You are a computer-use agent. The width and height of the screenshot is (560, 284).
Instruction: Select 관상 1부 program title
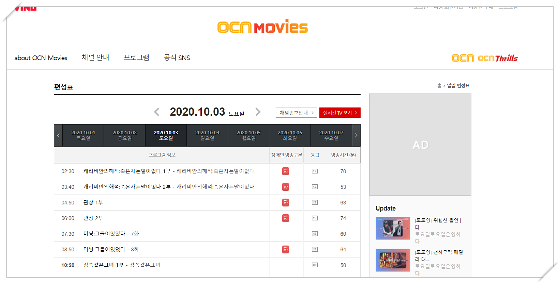coord(93,202)
